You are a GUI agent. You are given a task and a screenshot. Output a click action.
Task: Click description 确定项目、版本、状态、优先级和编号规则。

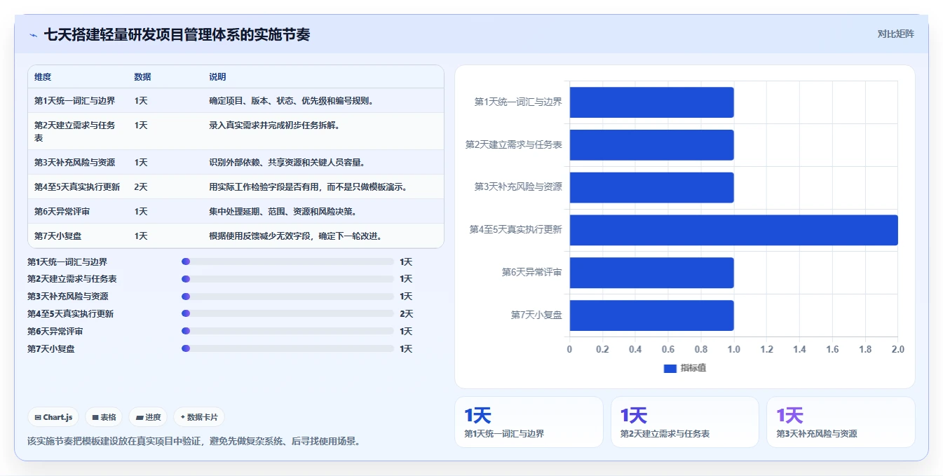pyautogui.click(x=291, y=101)
